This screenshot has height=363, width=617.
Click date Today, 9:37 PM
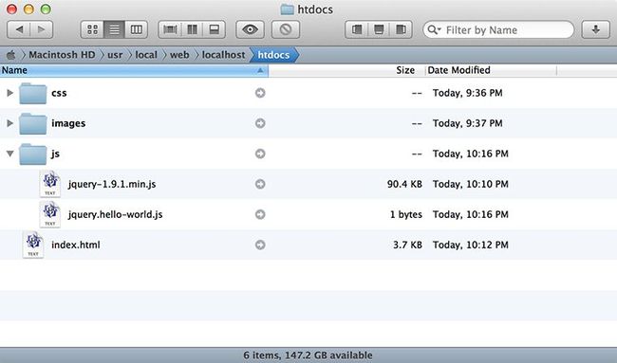click(x=467, y=123)
